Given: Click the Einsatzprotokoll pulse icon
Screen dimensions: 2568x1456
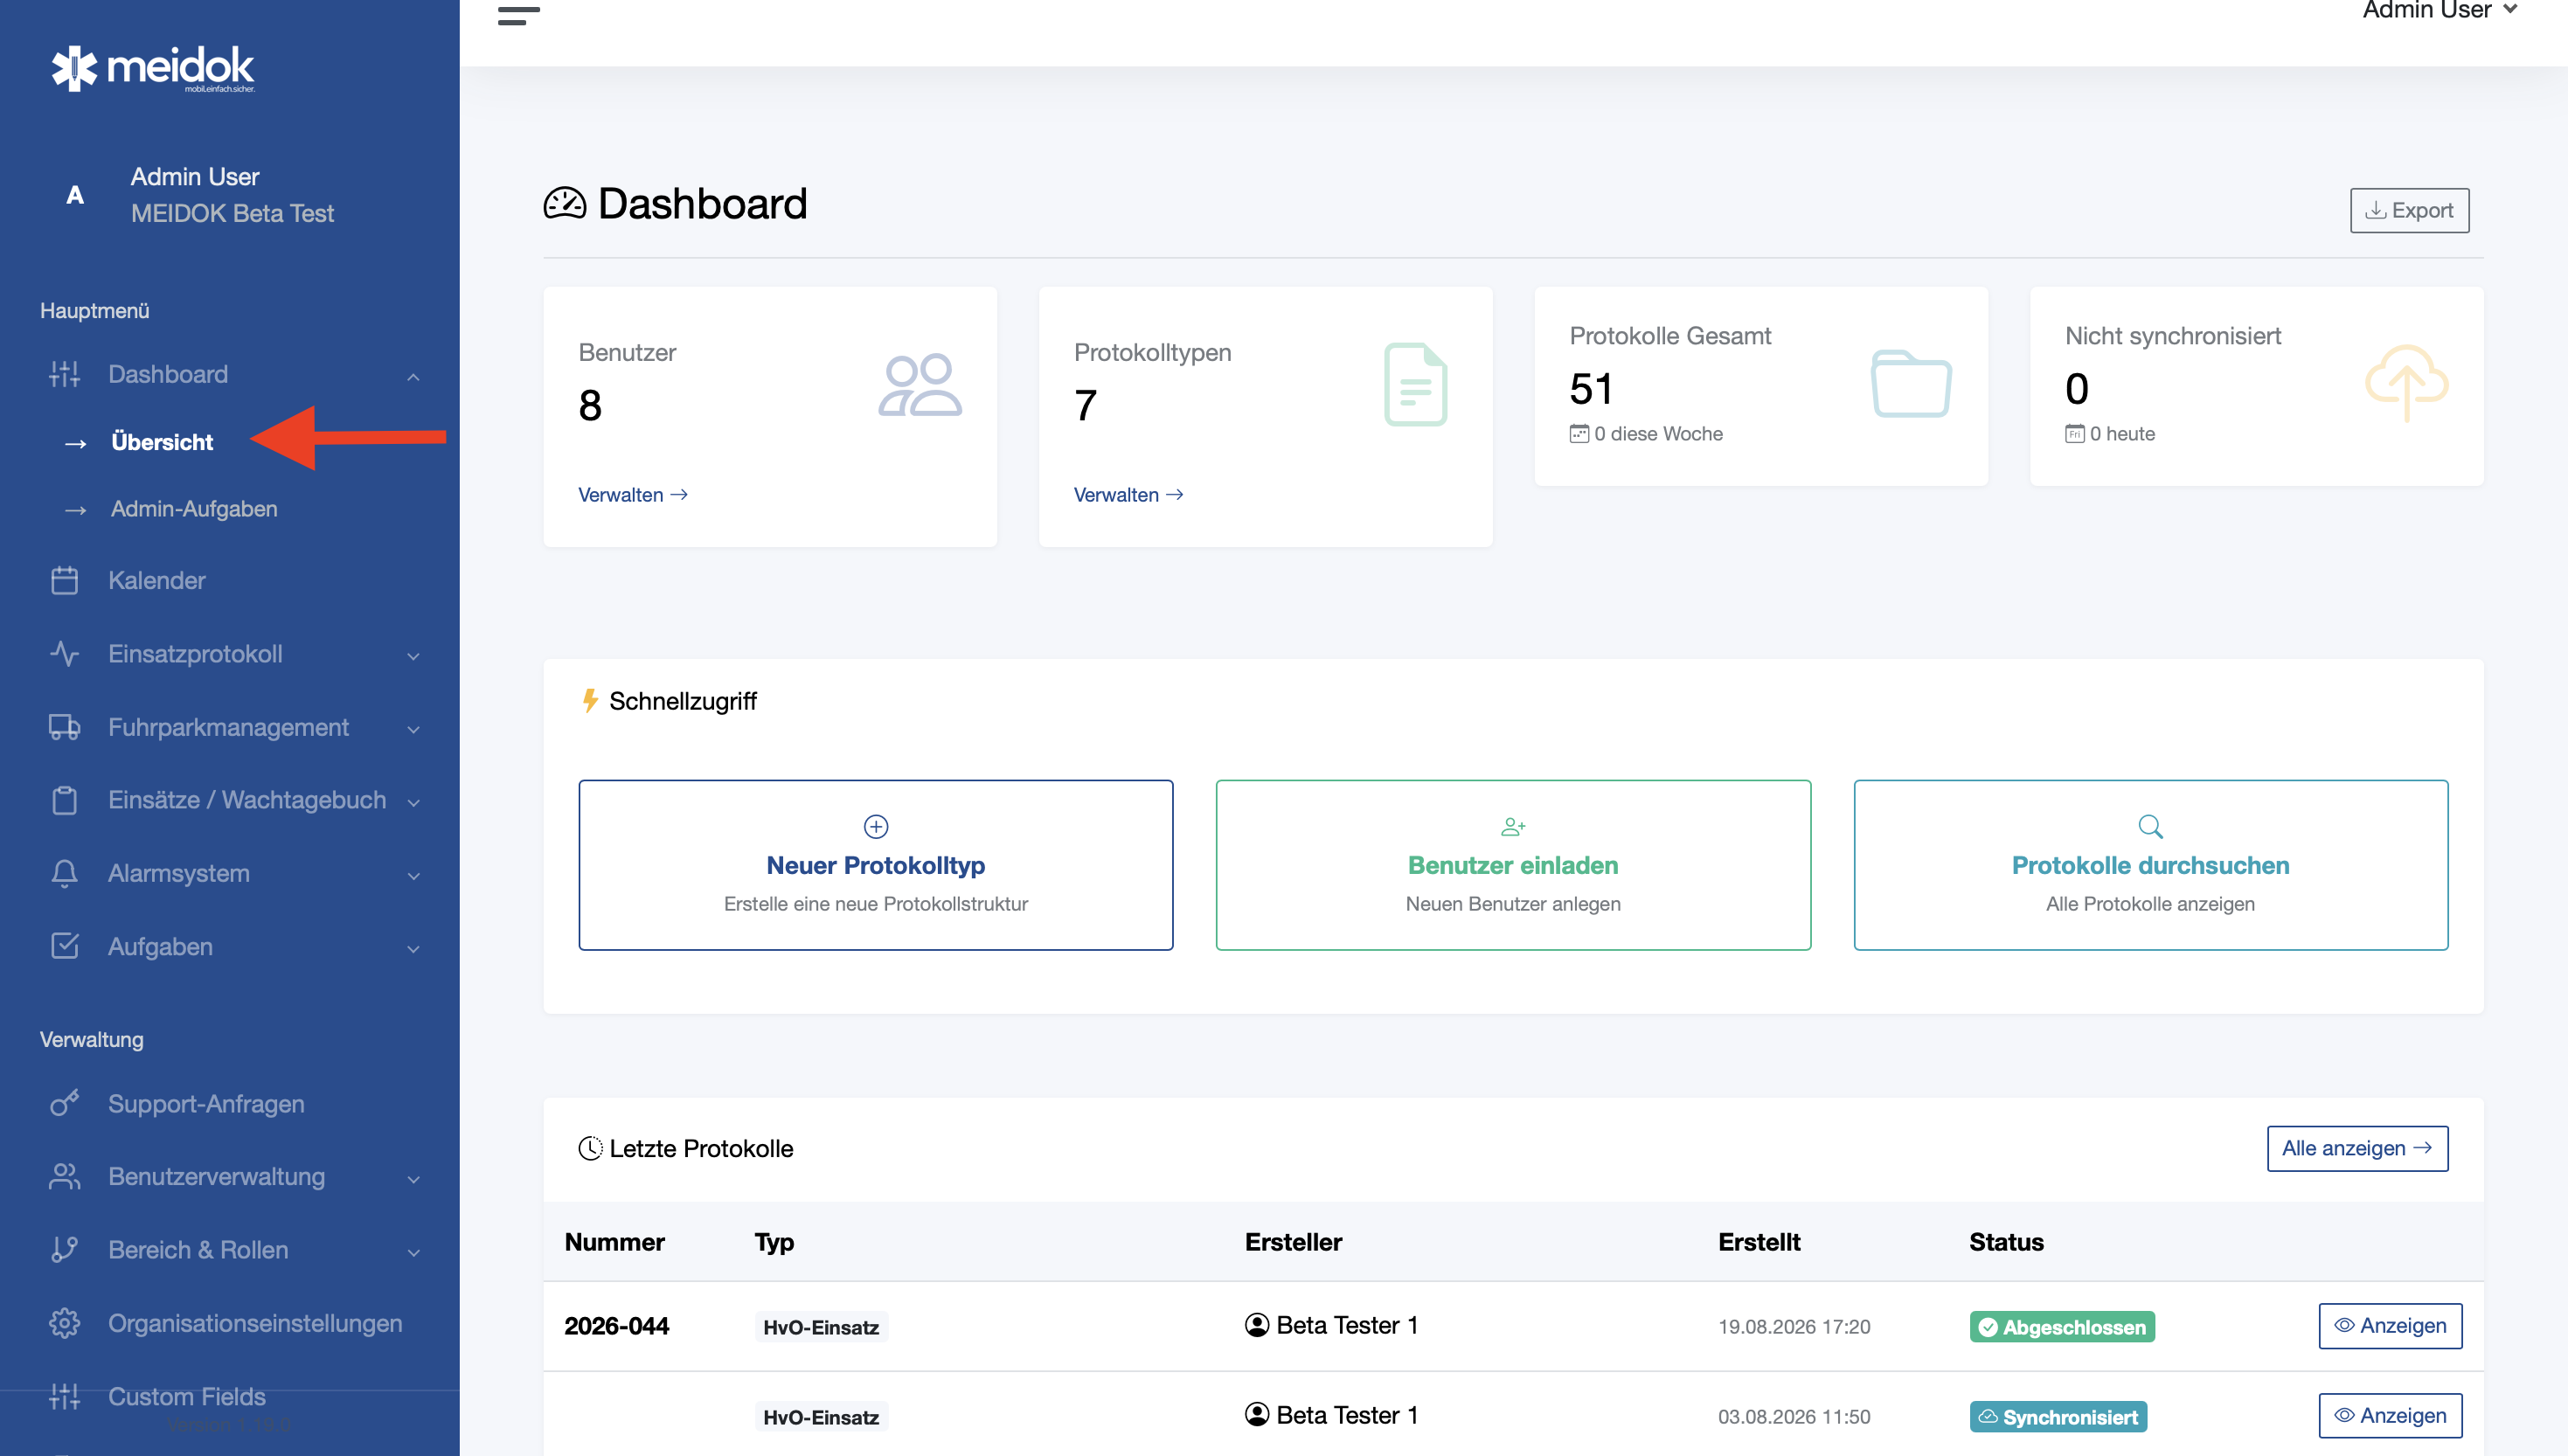Looking at the screenshot, I should [x=65, y=654].
